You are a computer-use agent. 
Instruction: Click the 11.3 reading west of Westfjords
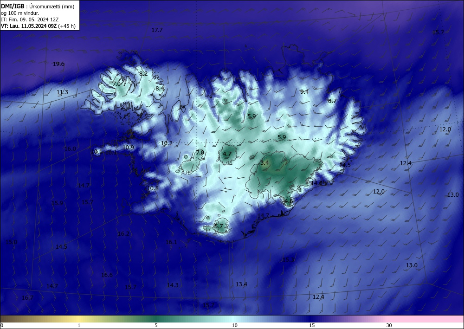coord(62,92)
